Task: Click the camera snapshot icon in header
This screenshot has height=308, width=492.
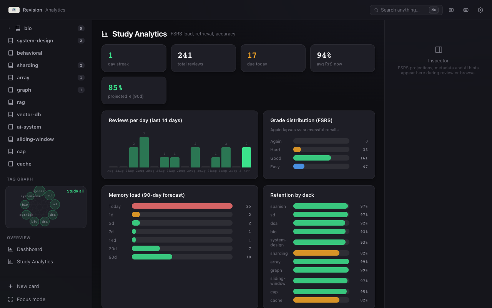Action: (451, 10)
